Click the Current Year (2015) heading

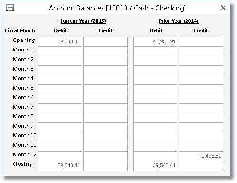[x=83, y=21]
